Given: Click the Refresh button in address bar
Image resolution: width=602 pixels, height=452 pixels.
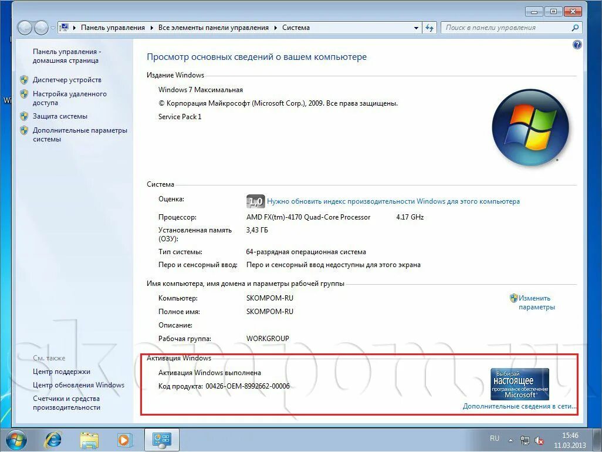Looking at the screenshot, I should [429, 28].
